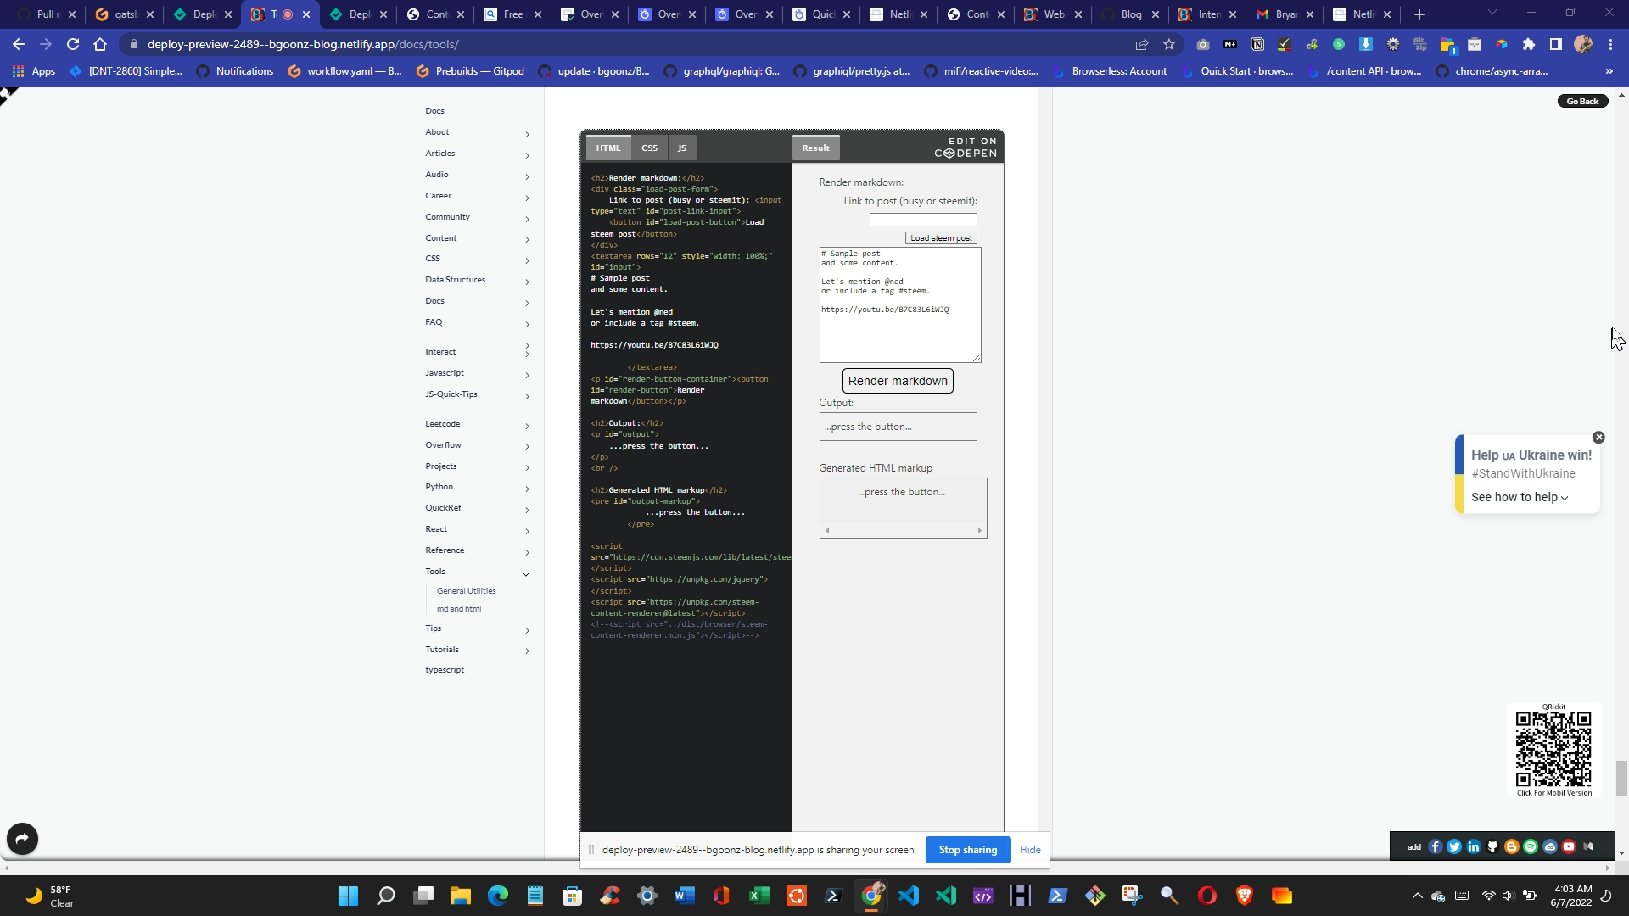
Task: Open Excel from taskbar
Action: click(759, 896)
